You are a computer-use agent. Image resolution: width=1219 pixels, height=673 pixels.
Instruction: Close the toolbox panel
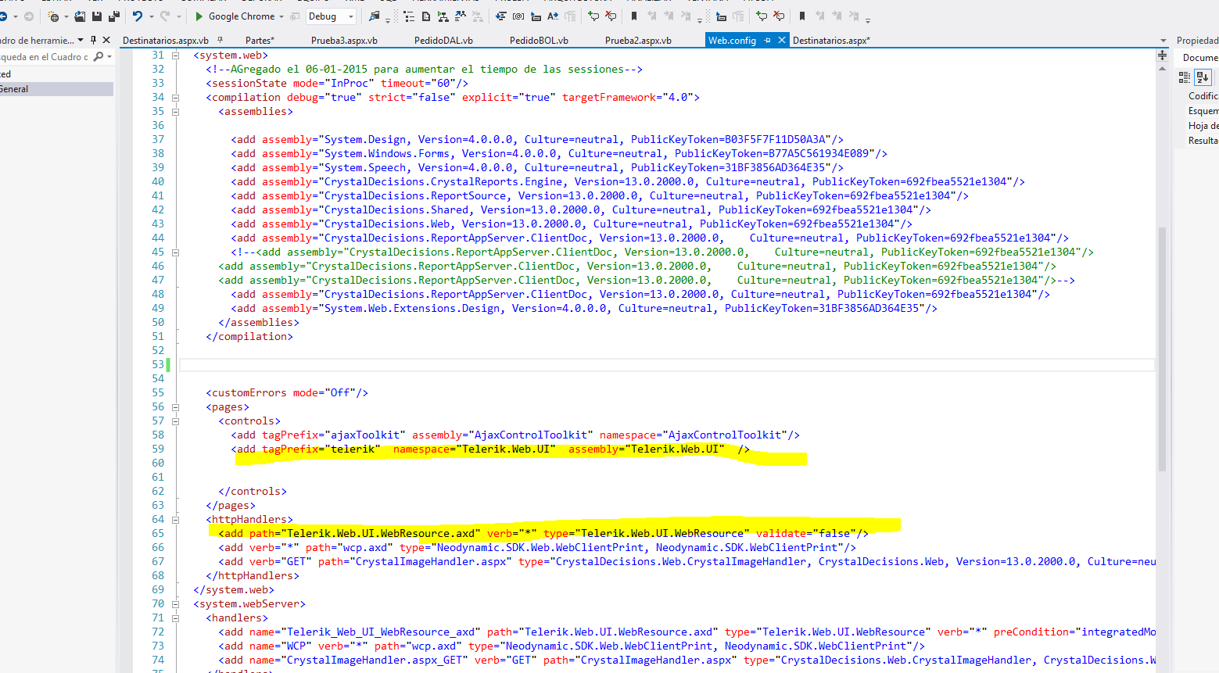pyautogui.click(x=106, y=40)
